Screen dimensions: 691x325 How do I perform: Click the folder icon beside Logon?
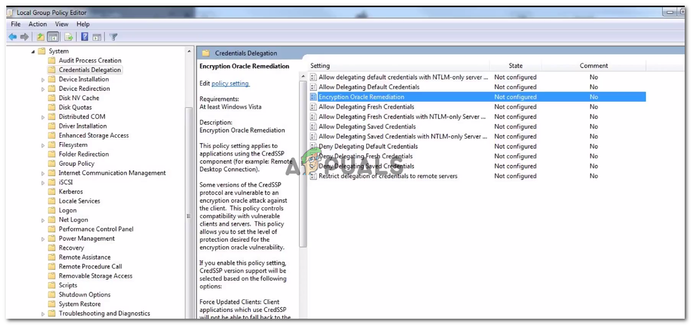pos(51,210)
